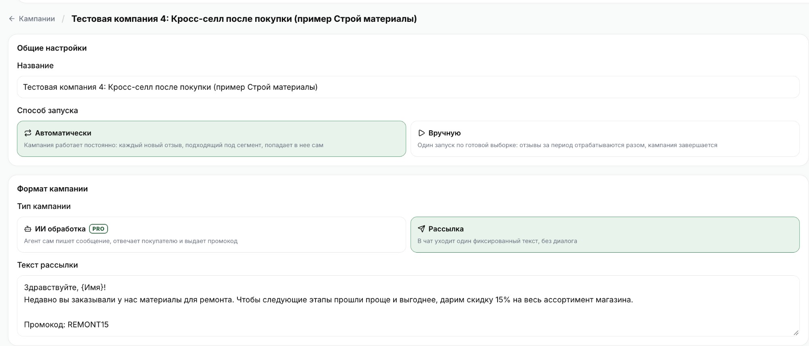
Task: Click the Способ запуска label
Action: click(47, 110)
